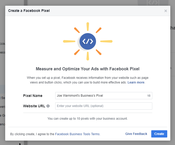Click the Give Feedback link
Screen dimensions: 175x145
[x=136, y=134]
